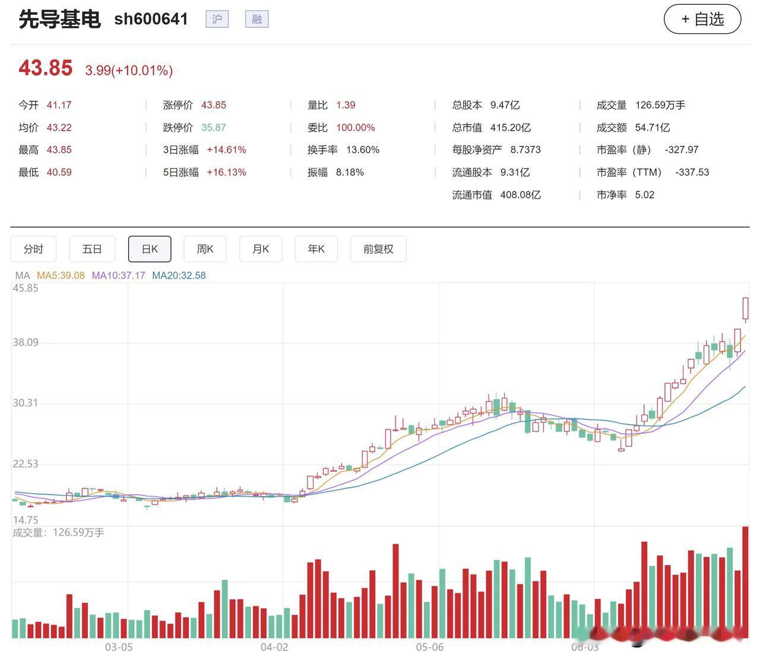Click the 融 margin badge
Image resolution: width=760 pixels, height=663 pixels.
click(257, 19)
